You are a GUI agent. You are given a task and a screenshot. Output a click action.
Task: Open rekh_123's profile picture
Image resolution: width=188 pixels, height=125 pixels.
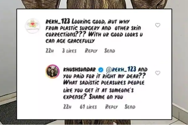(33, 26)
